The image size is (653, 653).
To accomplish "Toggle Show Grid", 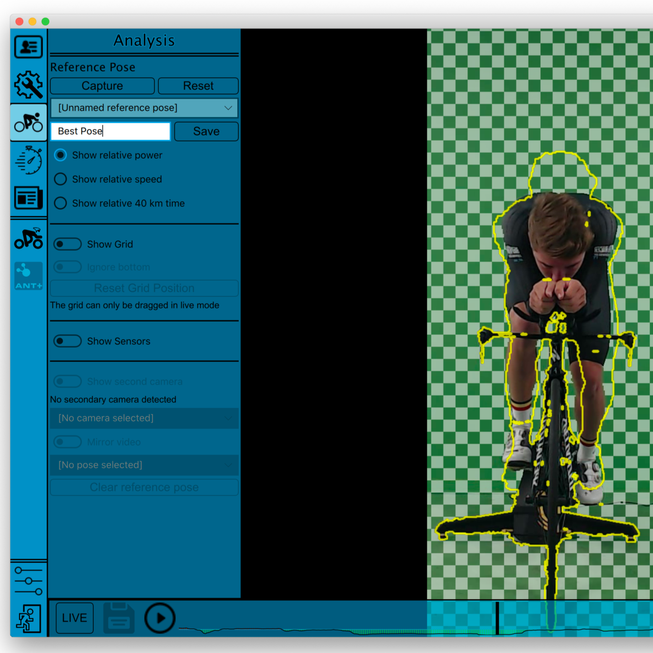I will [x=67, y=244].
